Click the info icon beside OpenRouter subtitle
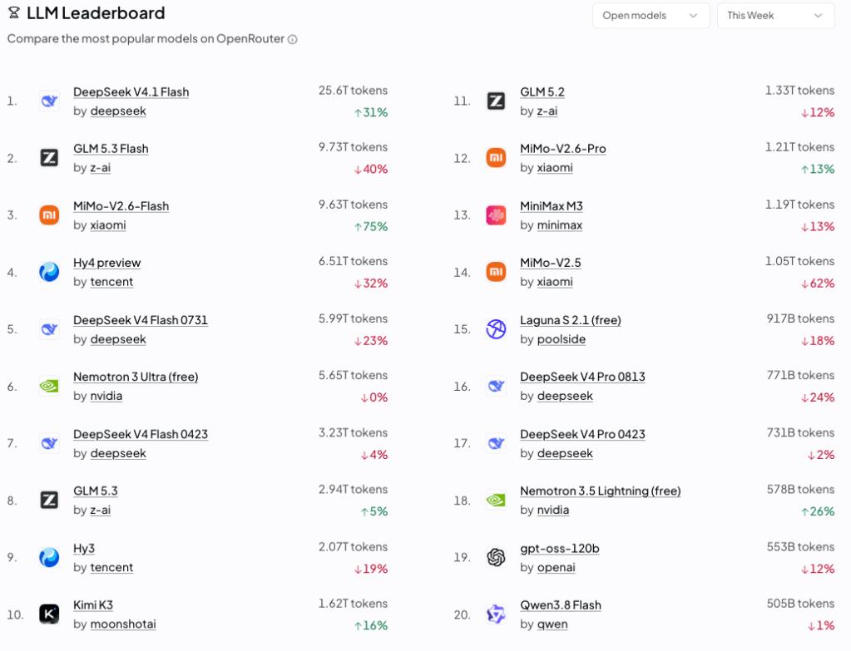Image resolution: width=851 pixels, height=651 pixels. tap(293, 40)
